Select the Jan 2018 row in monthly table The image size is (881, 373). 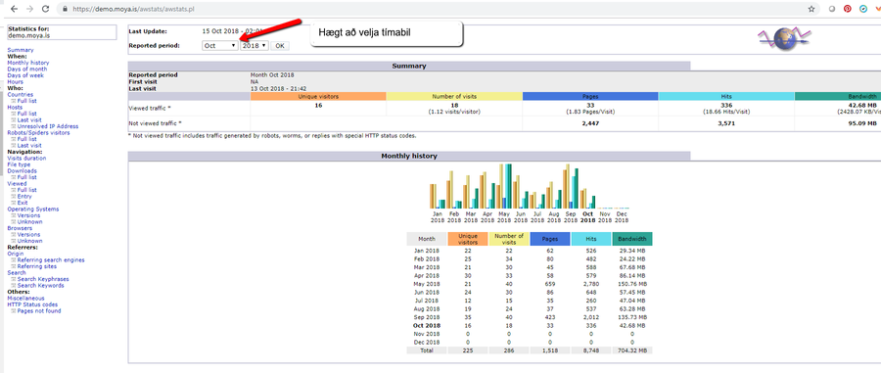[530, 251]
